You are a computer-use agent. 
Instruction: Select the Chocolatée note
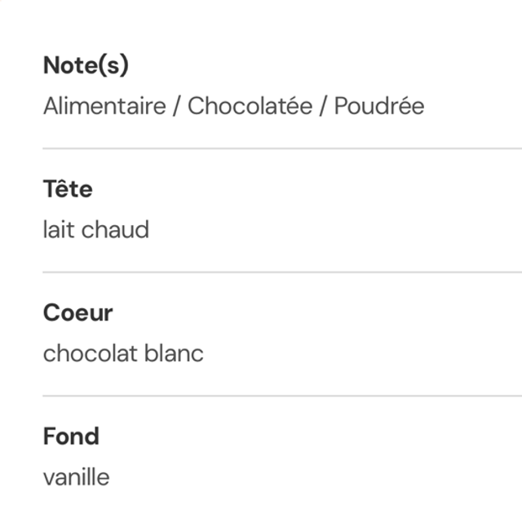(250, 107)
